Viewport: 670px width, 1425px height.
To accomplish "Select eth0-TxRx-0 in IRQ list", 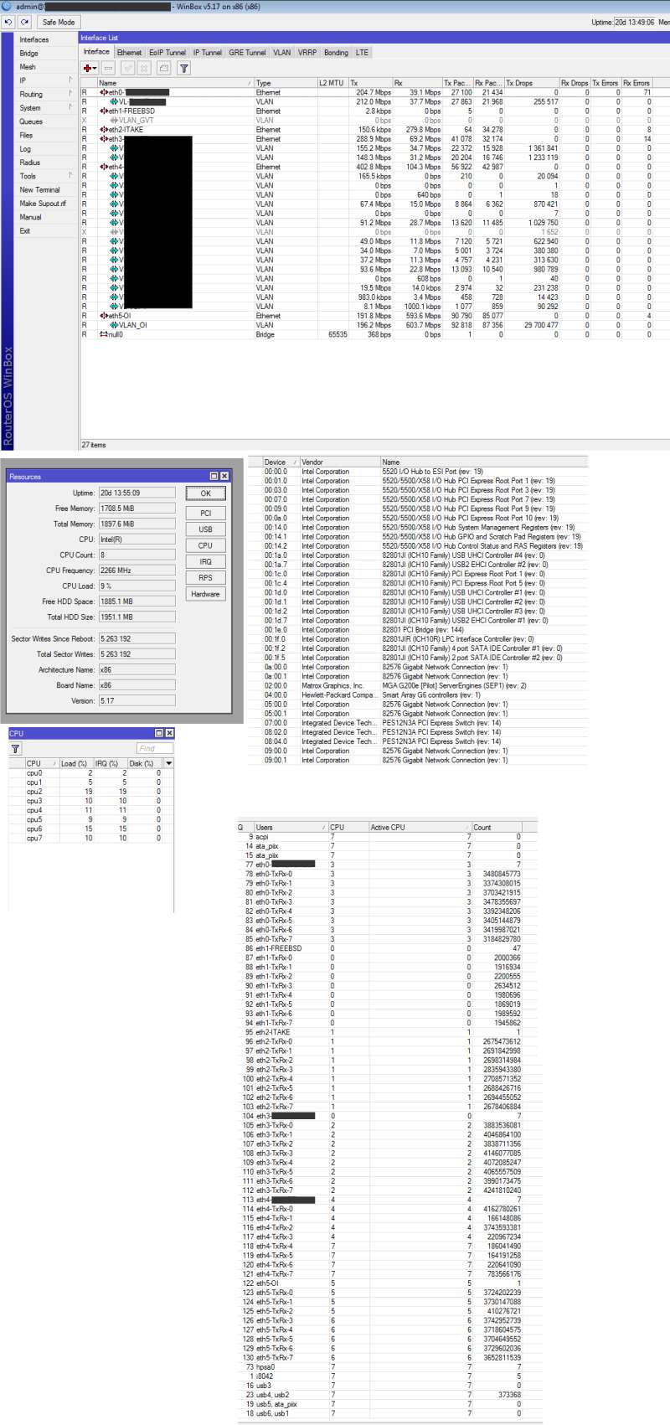I will coord(386,874).
